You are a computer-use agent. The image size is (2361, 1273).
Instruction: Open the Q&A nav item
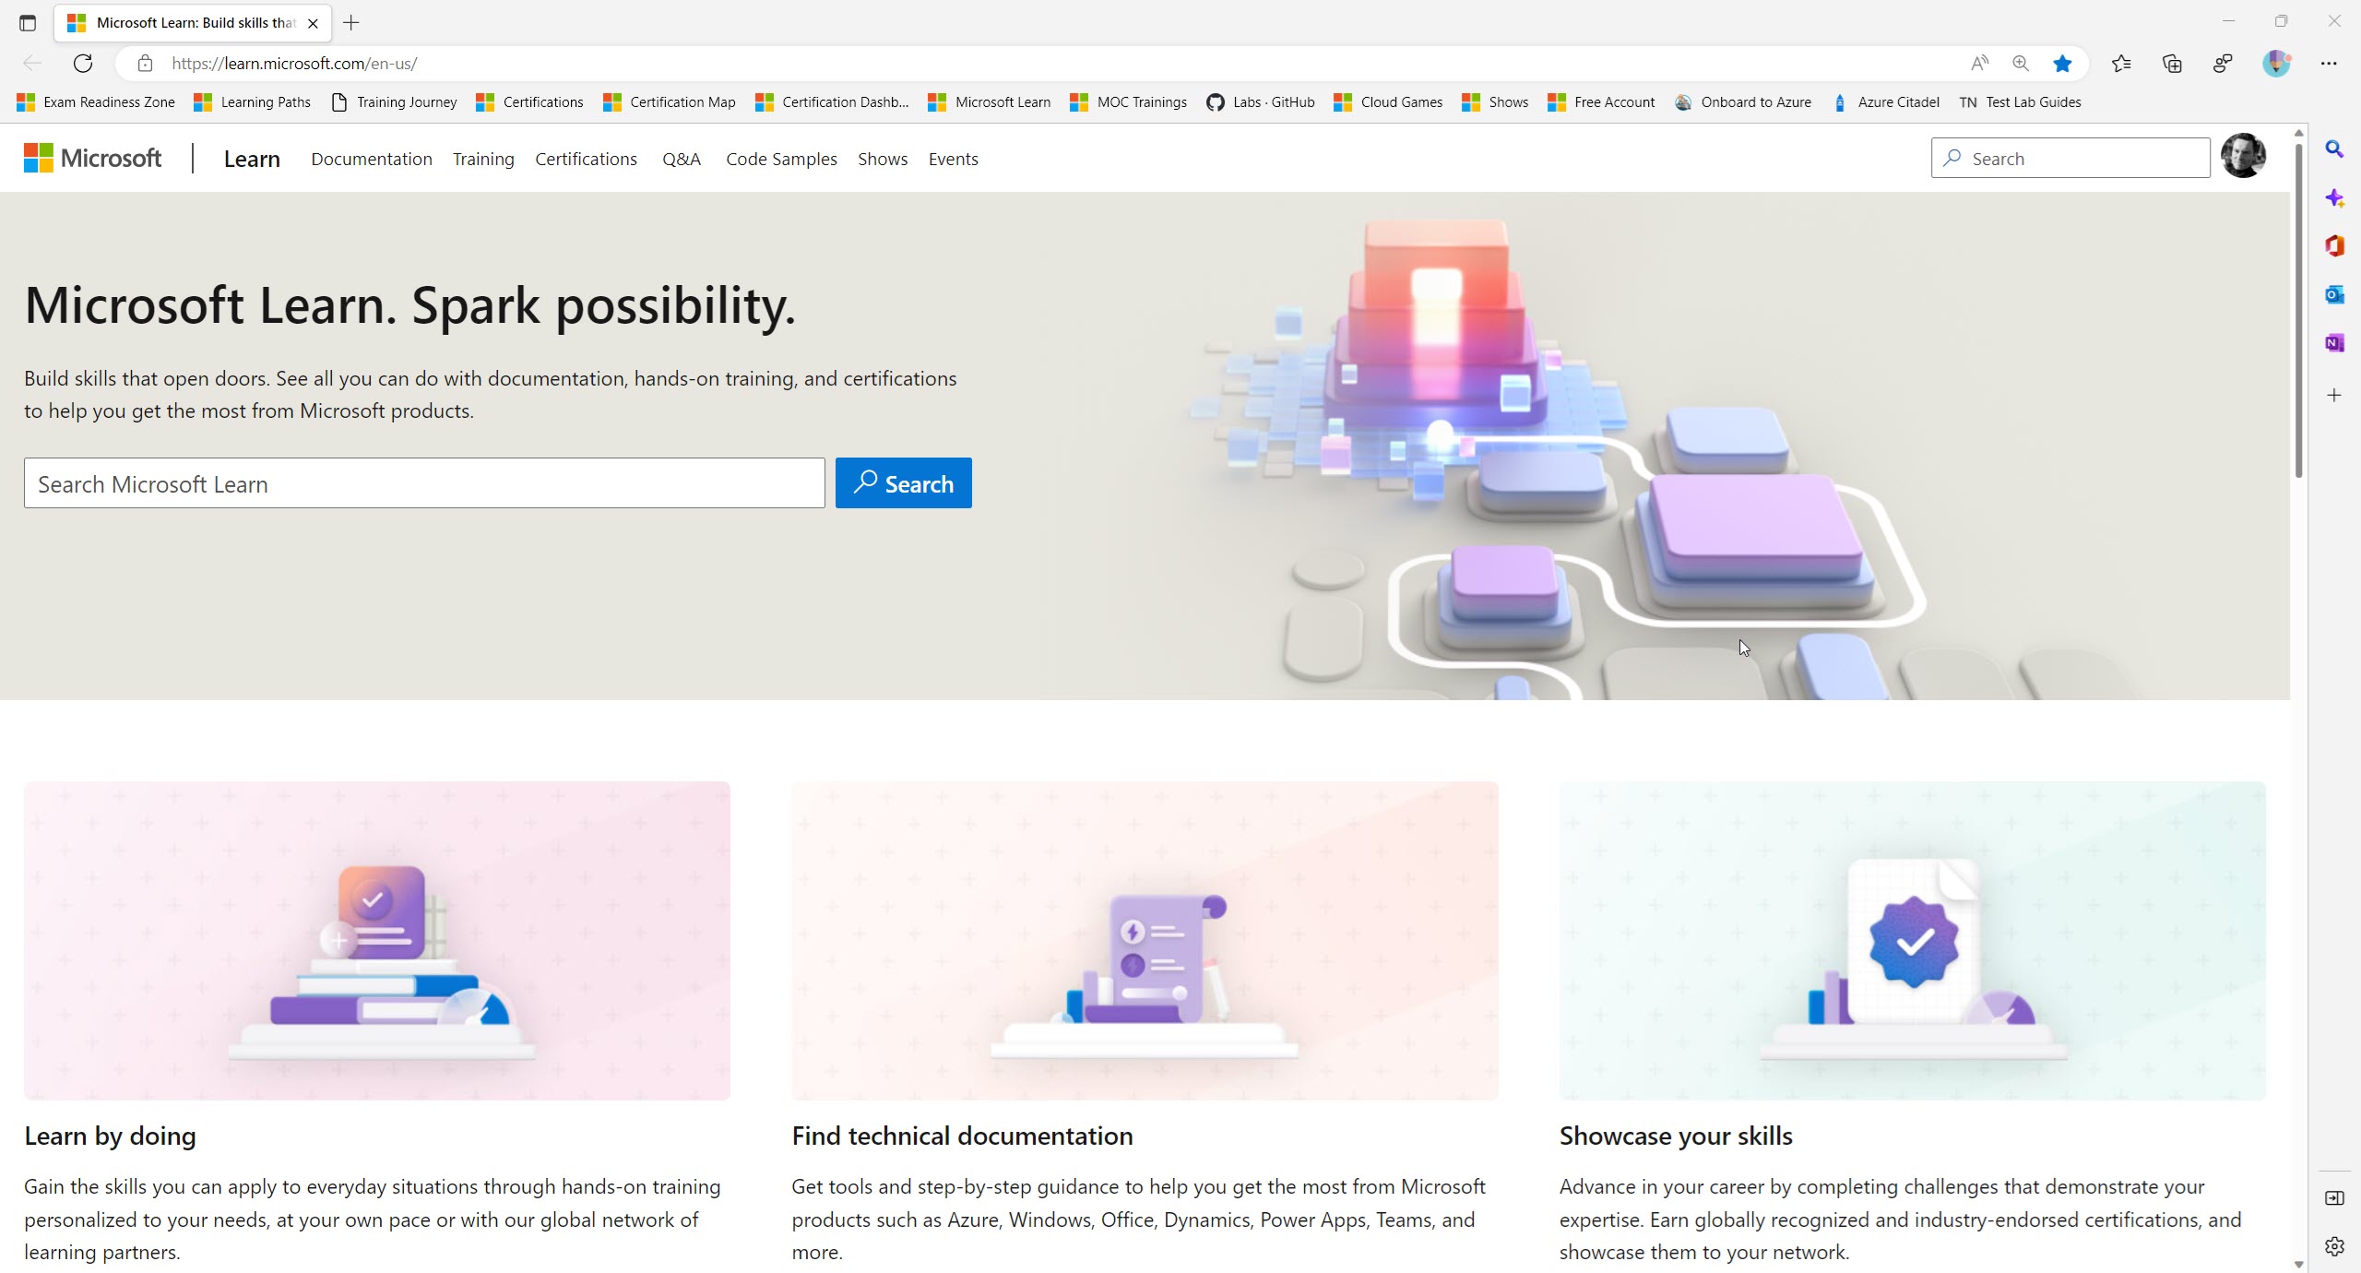(x=682, y=159)
